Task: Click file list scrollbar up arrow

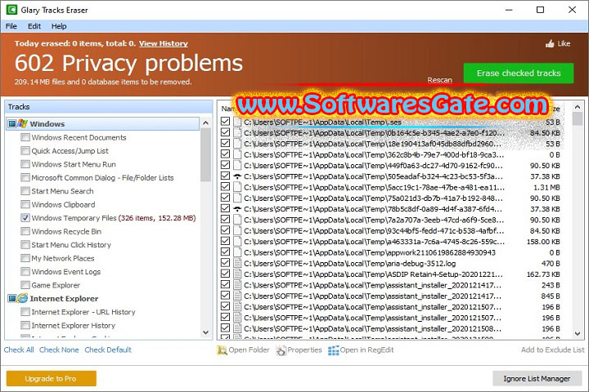Action: pyautogui.click(x=578, y=107)
